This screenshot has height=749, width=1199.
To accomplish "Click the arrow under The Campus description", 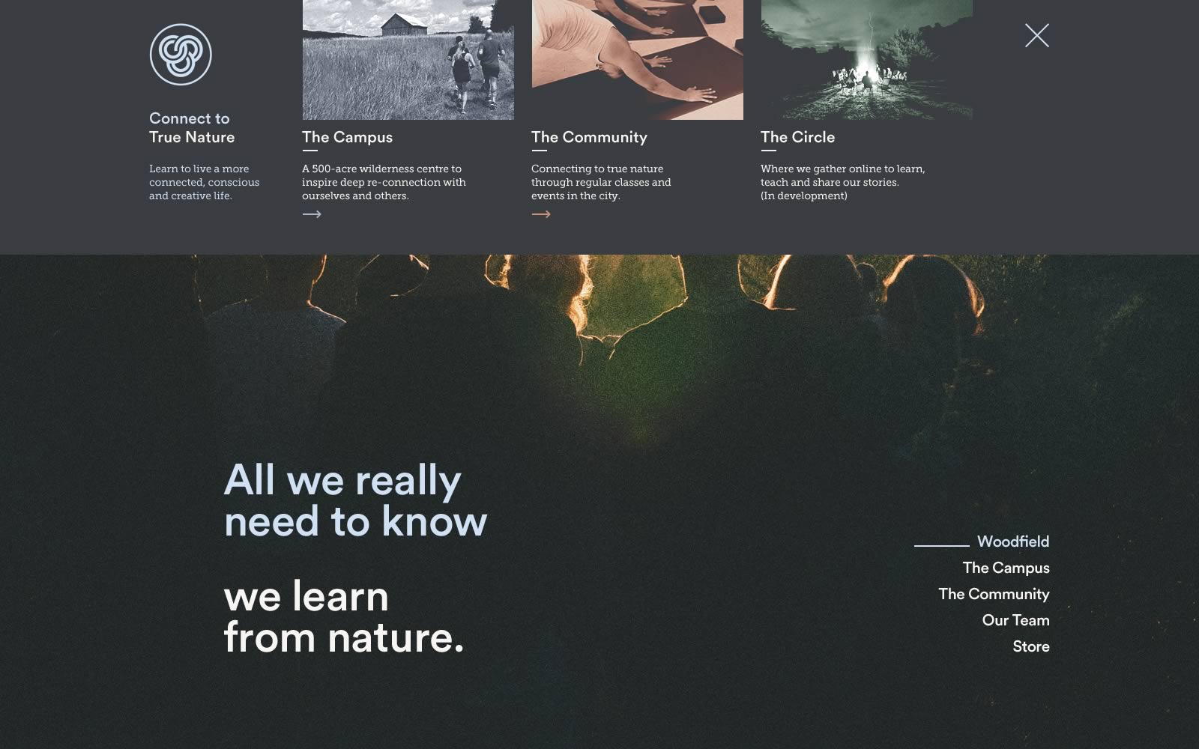I will (312, 214).
